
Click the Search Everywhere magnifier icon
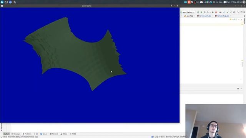pyautogui.click(x=244, y=12)
